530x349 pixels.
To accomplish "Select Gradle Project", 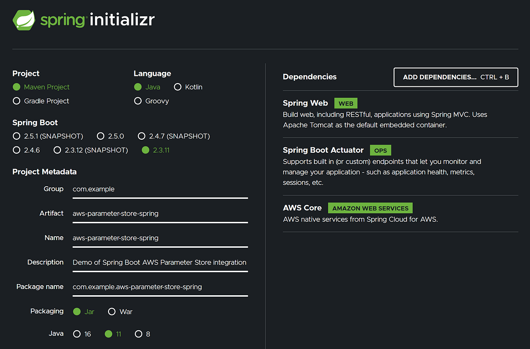I will [16, 101].
